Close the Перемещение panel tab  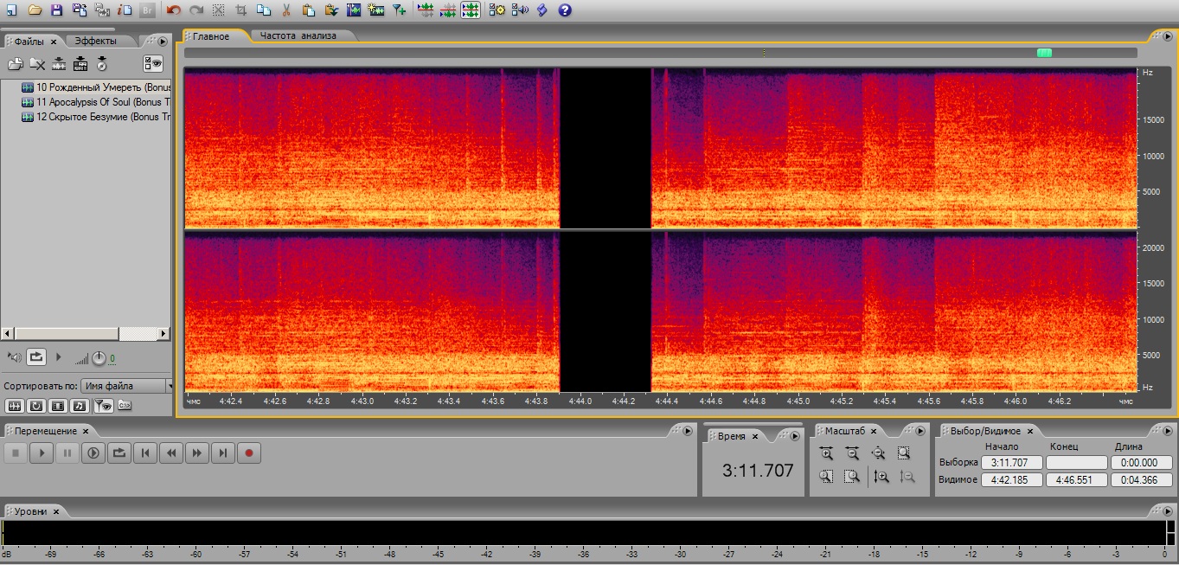(86, 431)
